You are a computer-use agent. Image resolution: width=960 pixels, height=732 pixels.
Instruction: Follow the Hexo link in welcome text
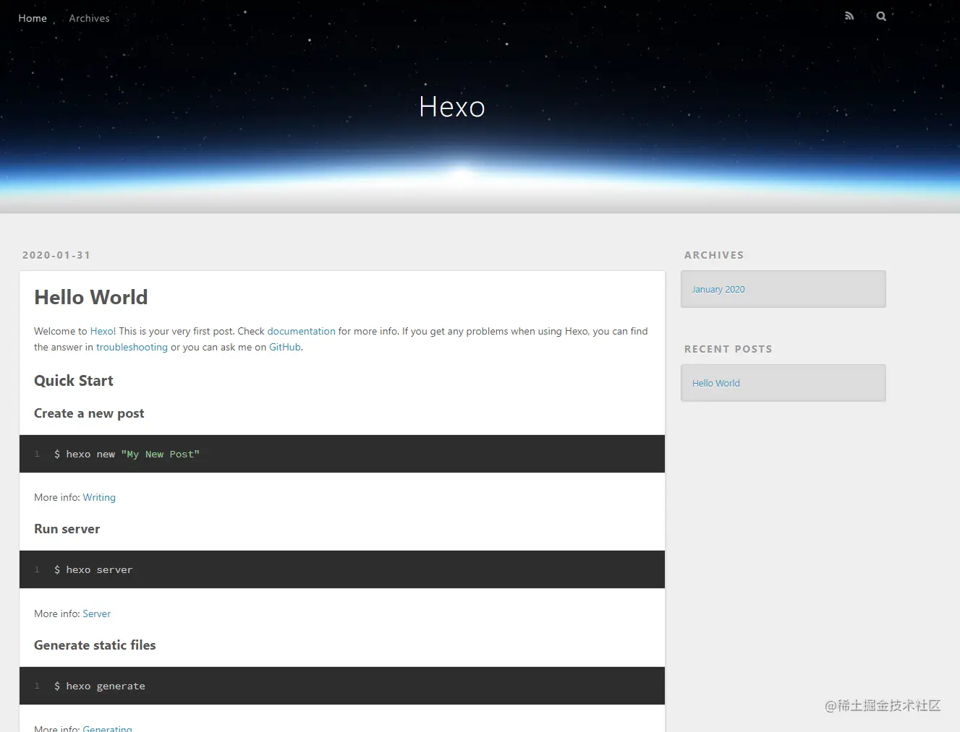[x=102, y=331]
